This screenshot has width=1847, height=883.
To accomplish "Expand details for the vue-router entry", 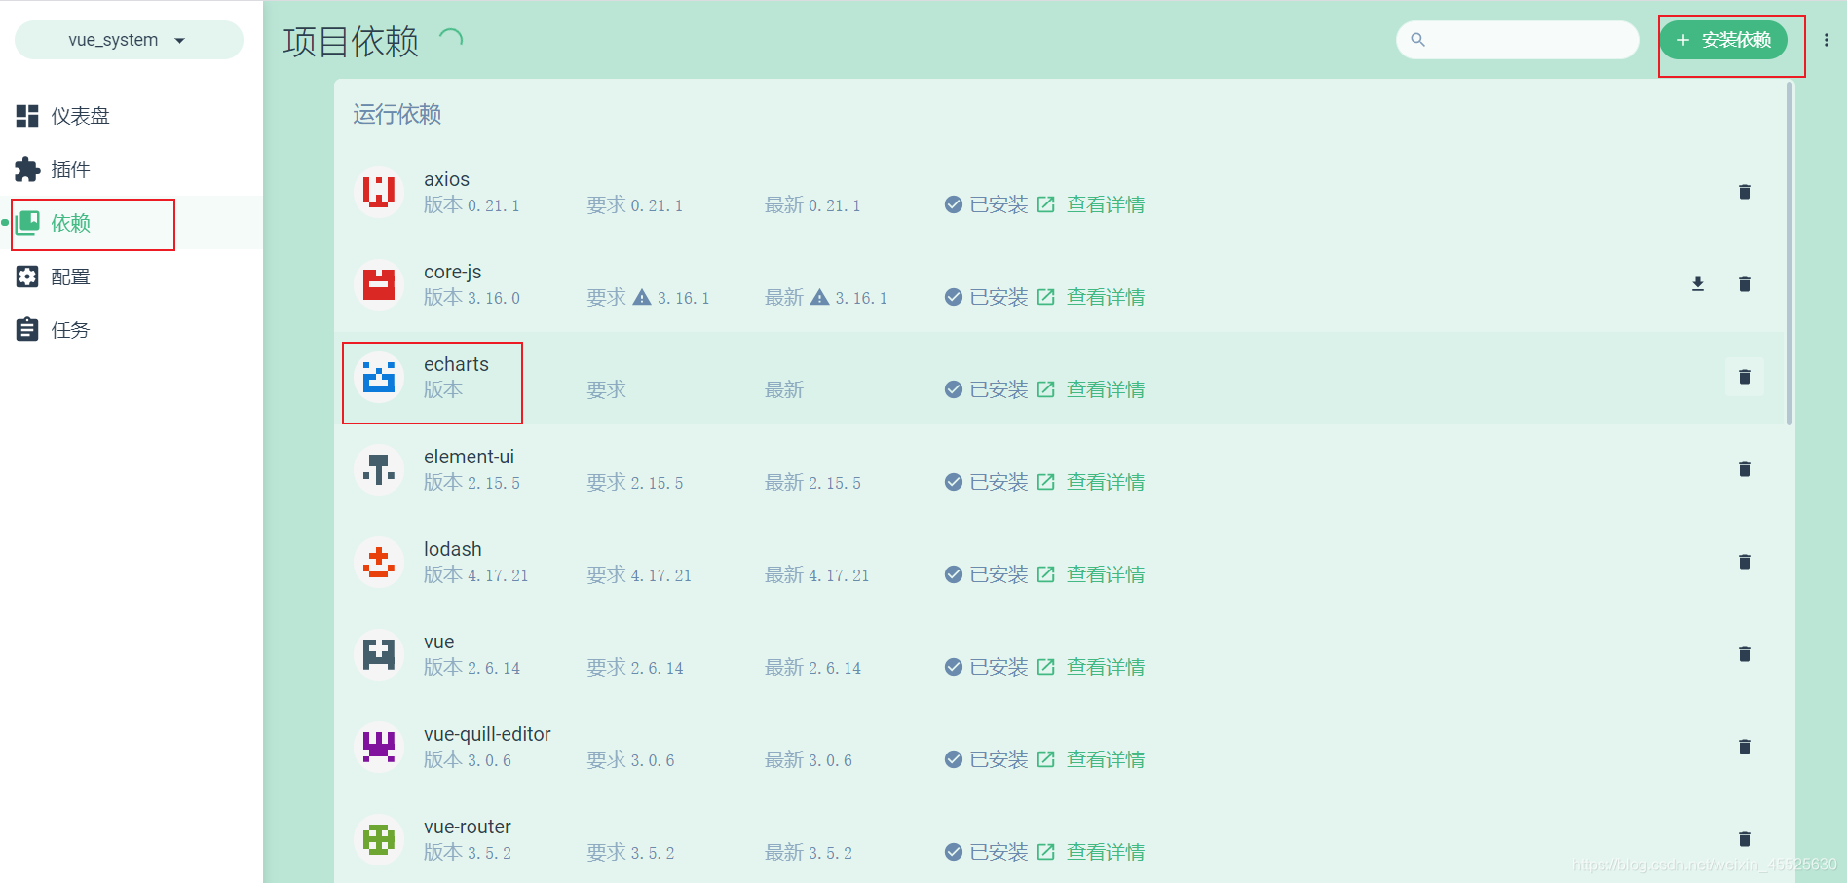I will coord(1106,851).
